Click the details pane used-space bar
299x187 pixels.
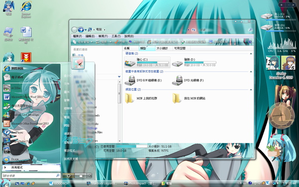[132, 146]
